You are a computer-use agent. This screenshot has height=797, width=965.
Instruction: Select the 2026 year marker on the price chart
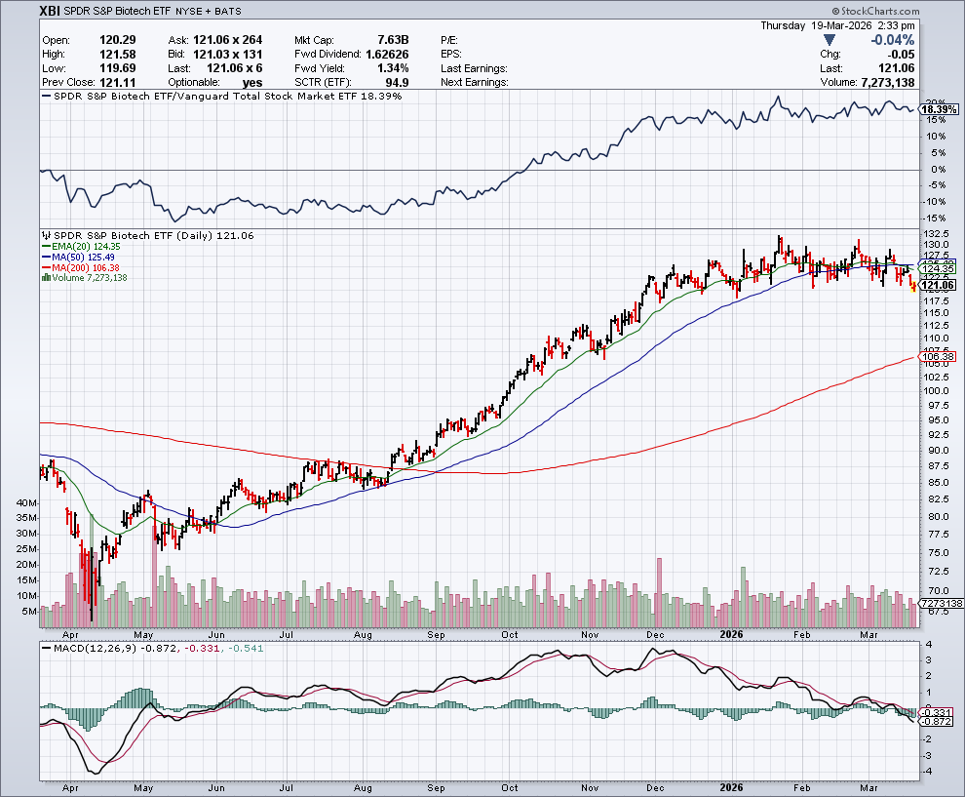(x=730, y=634)
